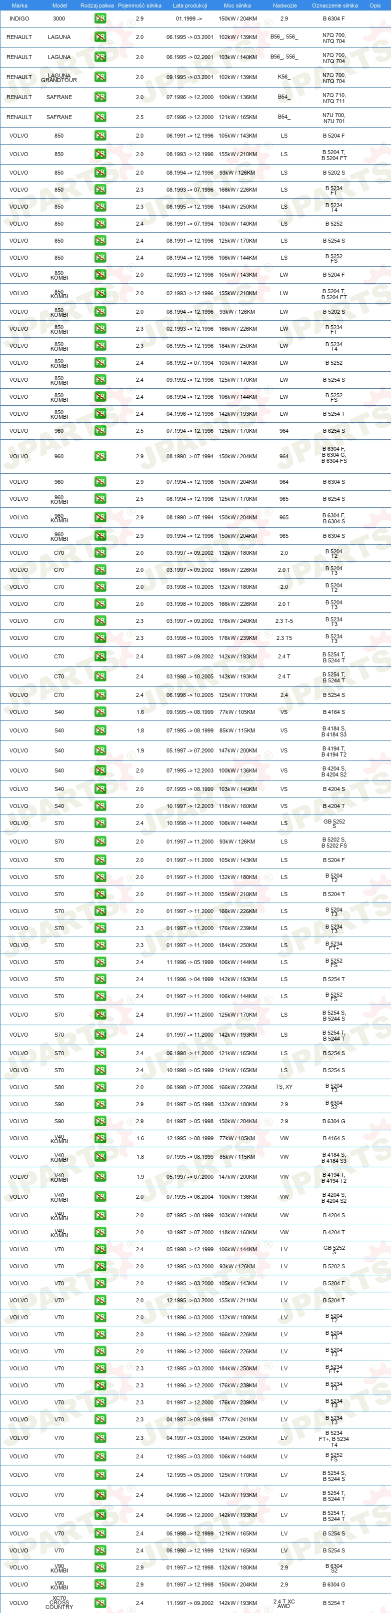Click the fuel icon for VOLVO 960 with B 6304 FS engine
The image size is (391, 1613).
tap(100, 456)
